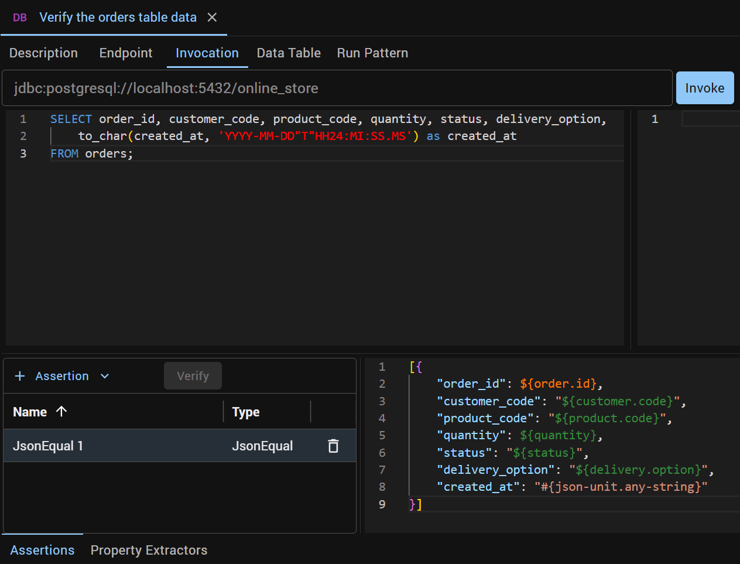Screen dimensions: 740x564
Task: Click the "product_code" key in the JSON editor
Action: click(485, 418)
